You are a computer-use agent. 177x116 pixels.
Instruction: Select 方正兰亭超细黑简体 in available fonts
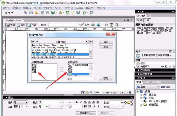click(78, 65)
